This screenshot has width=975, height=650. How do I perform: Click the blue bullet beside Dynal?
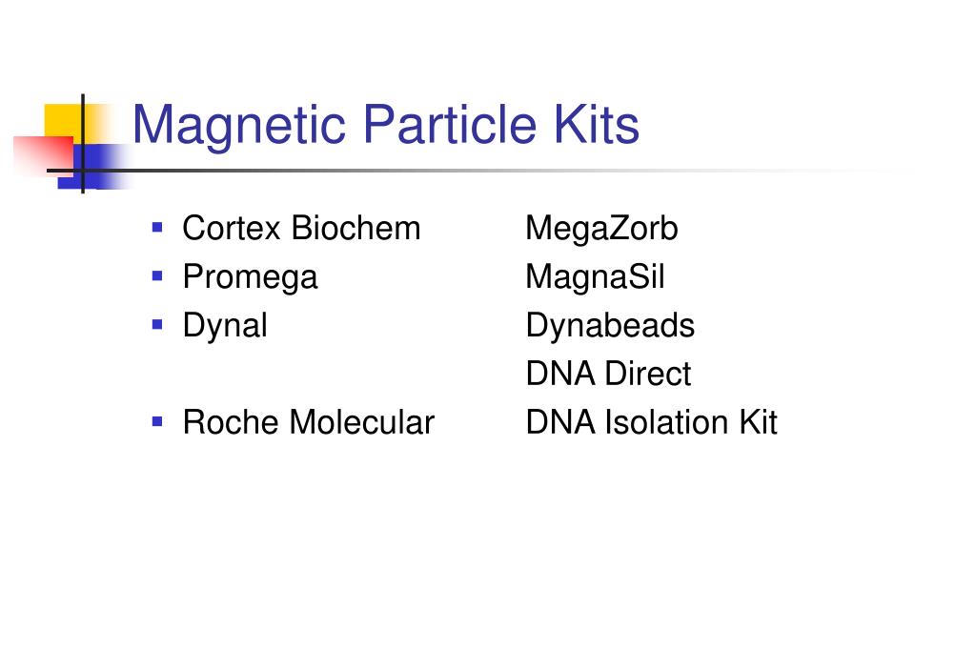157,325
